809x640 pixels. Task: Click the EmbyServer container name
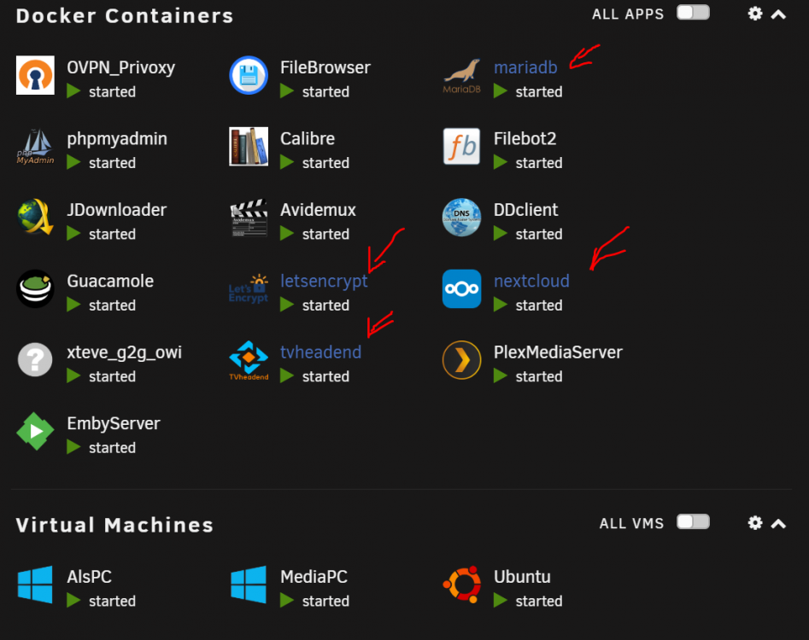coord(114,424)
